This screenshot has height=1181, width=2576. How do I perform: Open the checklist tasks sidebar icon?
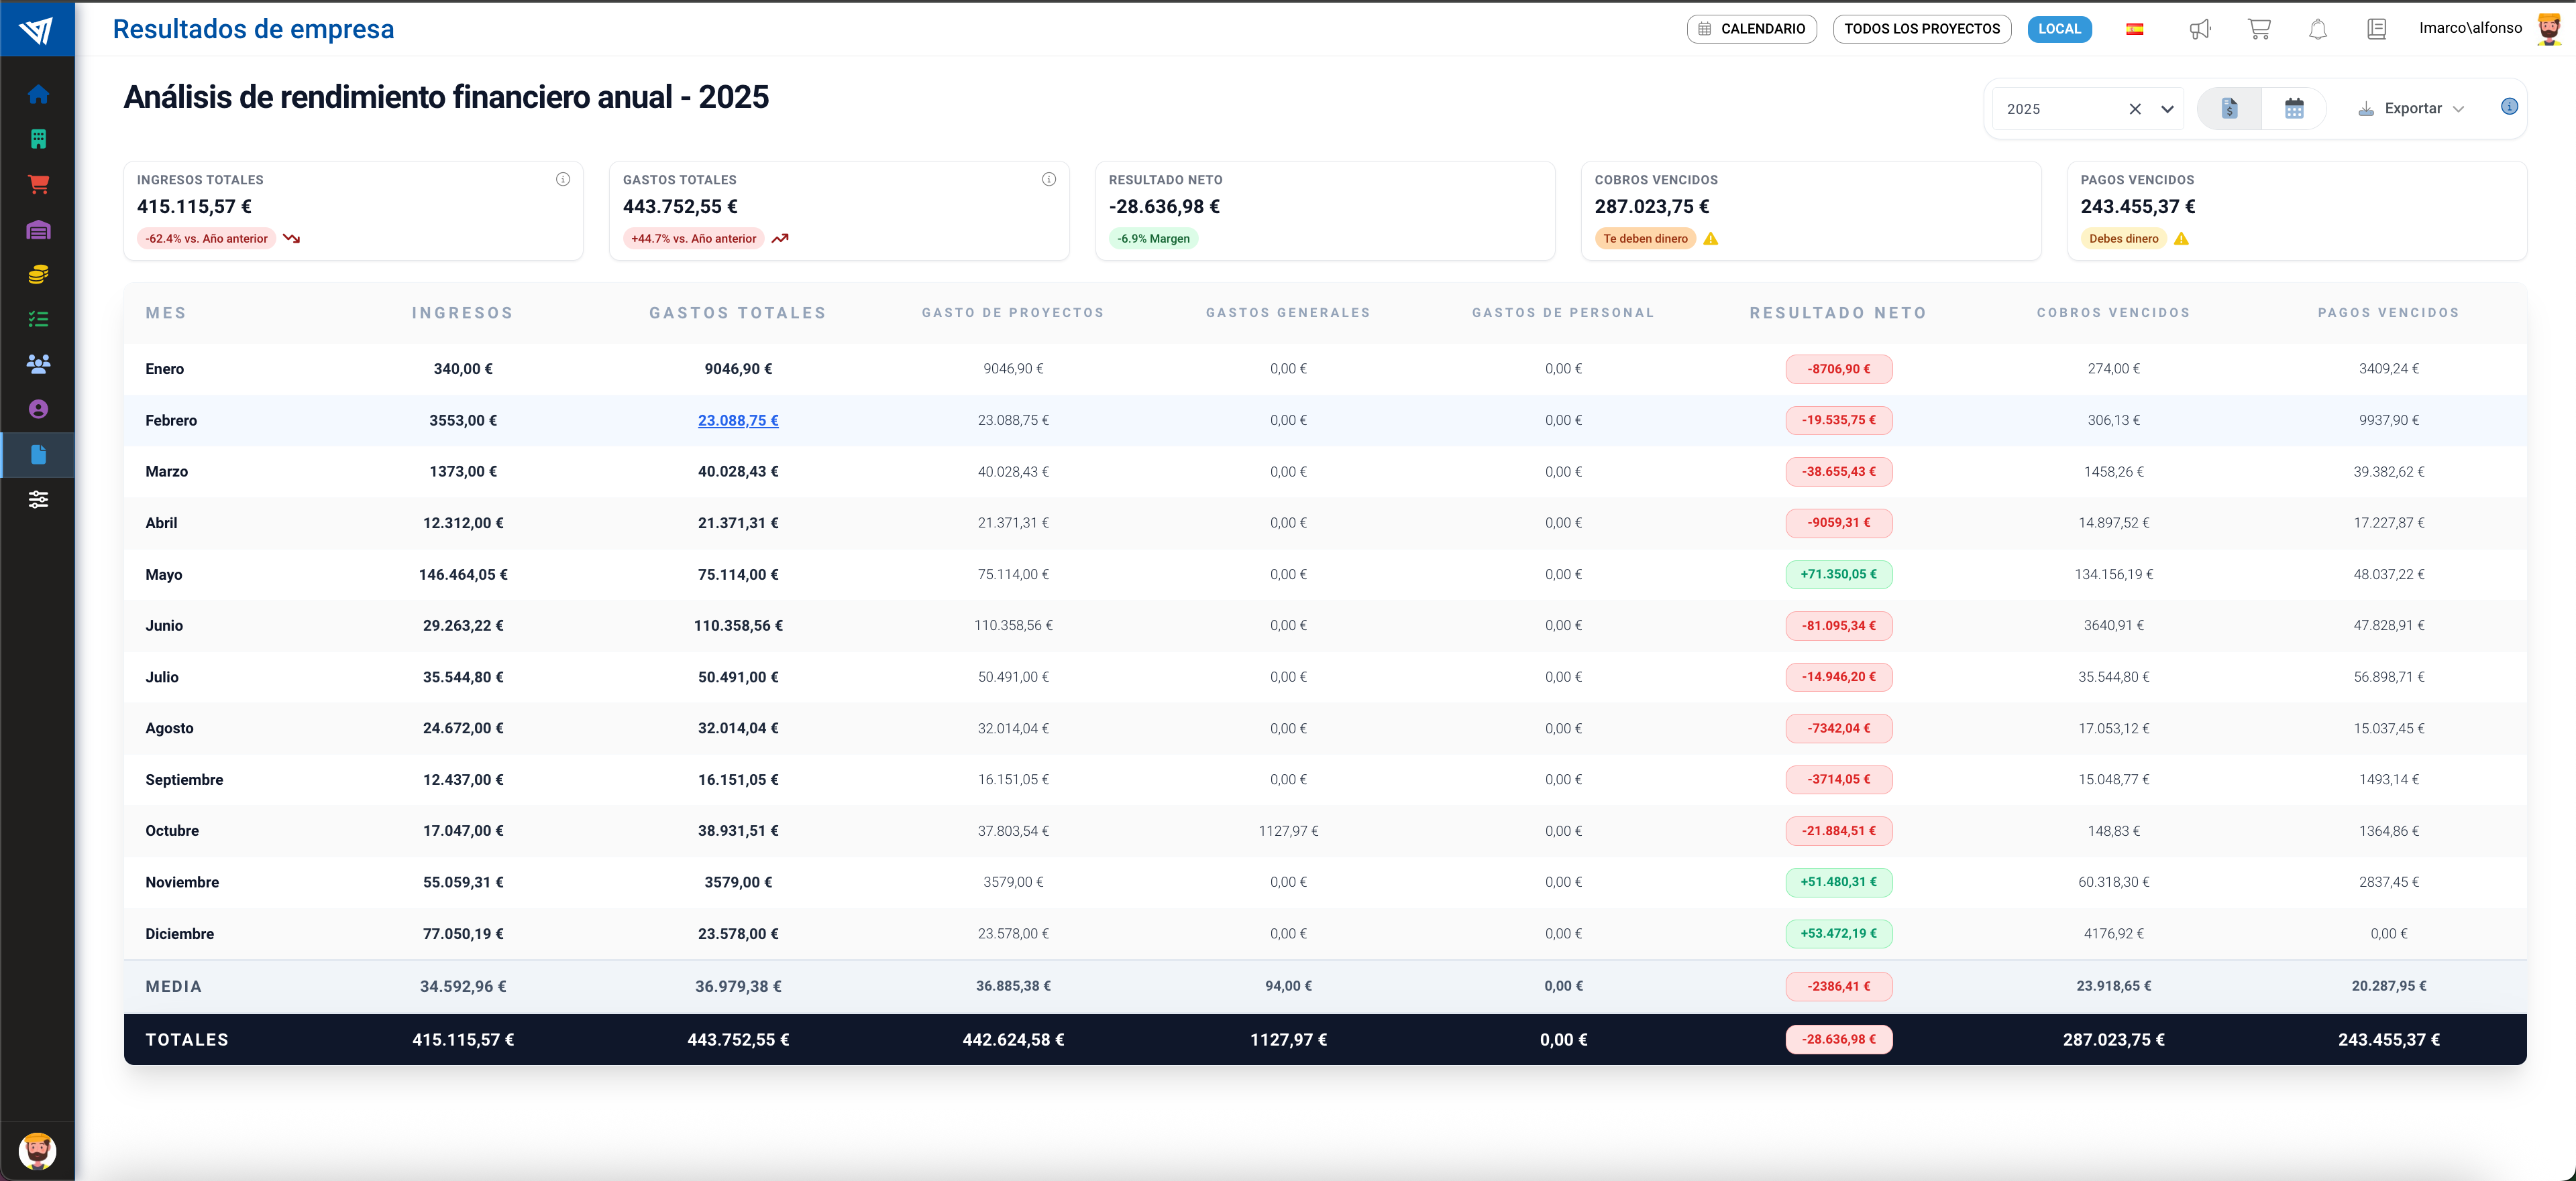[38, 319]
